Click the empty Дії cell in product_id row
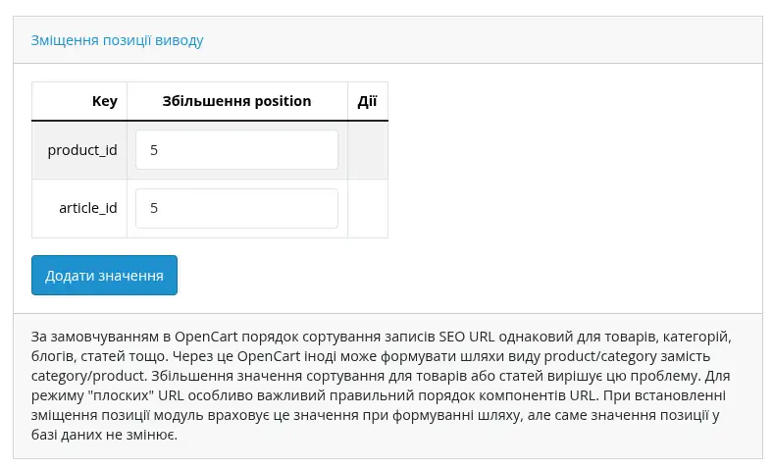The height and width of the screenshot is (469, 773). (x=367, y=150)
